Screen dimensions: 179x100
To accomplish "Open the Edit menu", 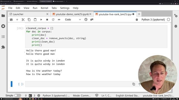I will tap(18, 8).
